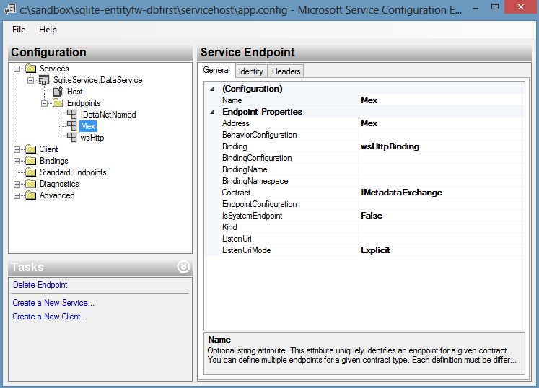
Task: Expand the Client tree node
Action: (x=17, y=149)
